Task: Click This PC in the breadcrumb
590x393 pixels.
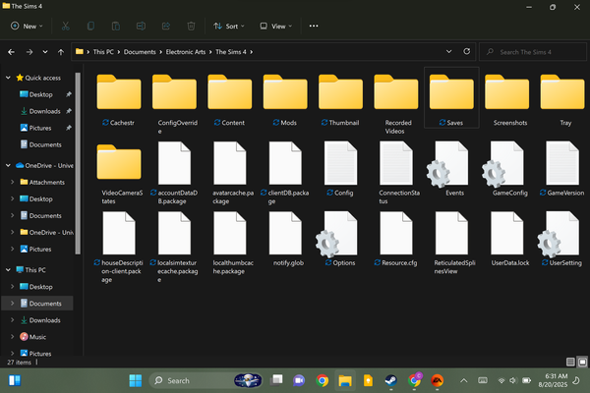Action: 103,52
